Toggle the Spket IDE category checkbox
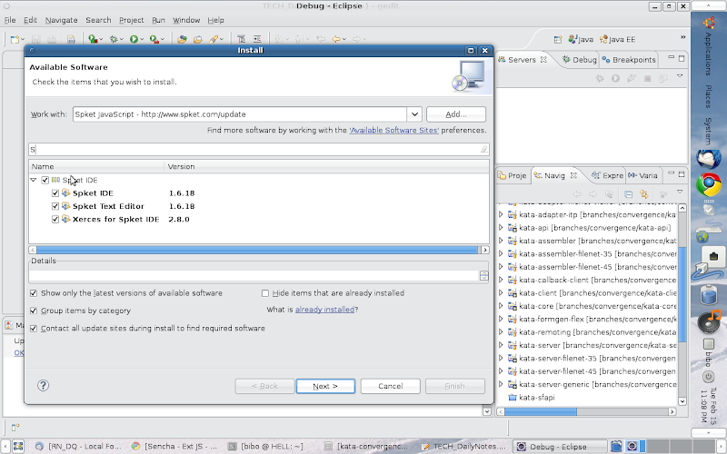The image size is (727, 454). (45, 180)
